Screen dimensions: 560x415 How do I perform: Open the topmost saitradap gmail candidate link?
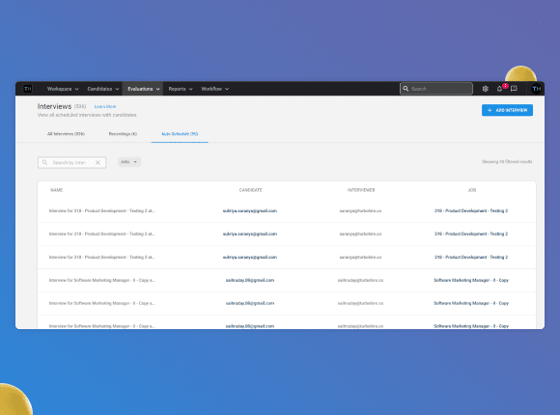pyautogui.click(x=250, y=280)
